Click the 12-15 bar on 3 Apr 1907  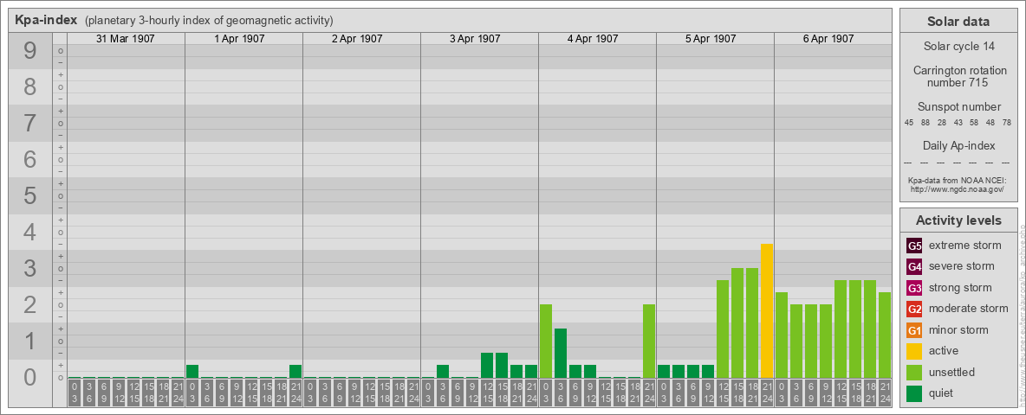[x=487, y=366]
